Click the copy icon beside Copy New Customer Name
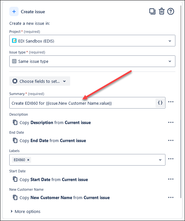 pos(15,197)
